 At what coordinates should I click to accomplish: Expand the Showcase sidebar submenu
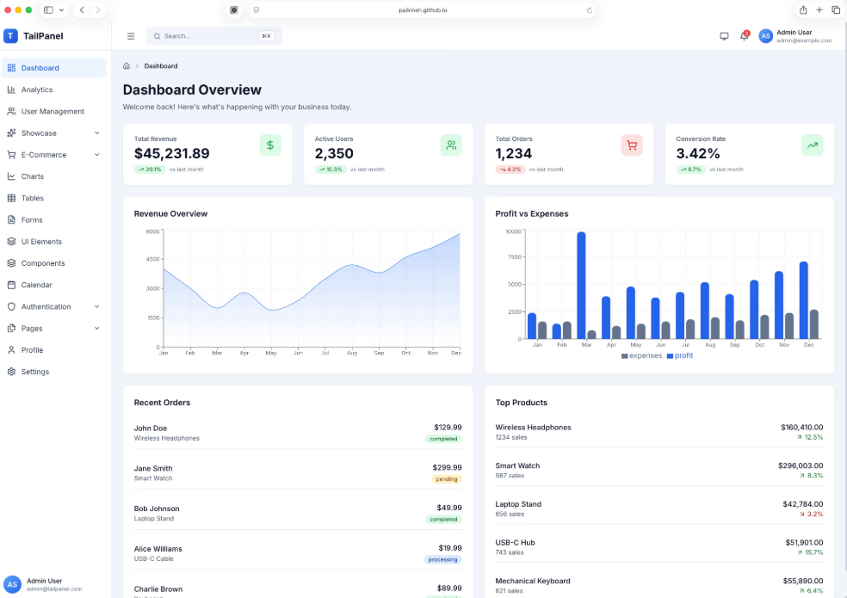[96, 133]
